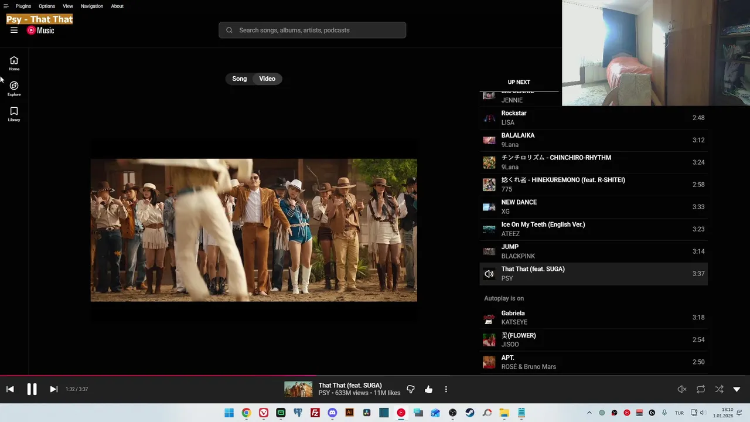Open the Plugins menu
The height and width of the screenshot is (422, 750).
(x=23, y=6)
